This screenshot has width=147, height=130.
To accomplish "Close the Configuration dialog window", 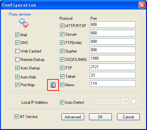I will tap(142, 5).
